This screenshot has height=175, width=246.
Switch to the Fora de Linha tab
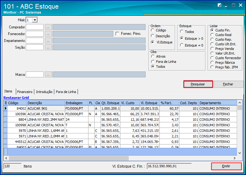pyautogui.click(x=66, y=92)
